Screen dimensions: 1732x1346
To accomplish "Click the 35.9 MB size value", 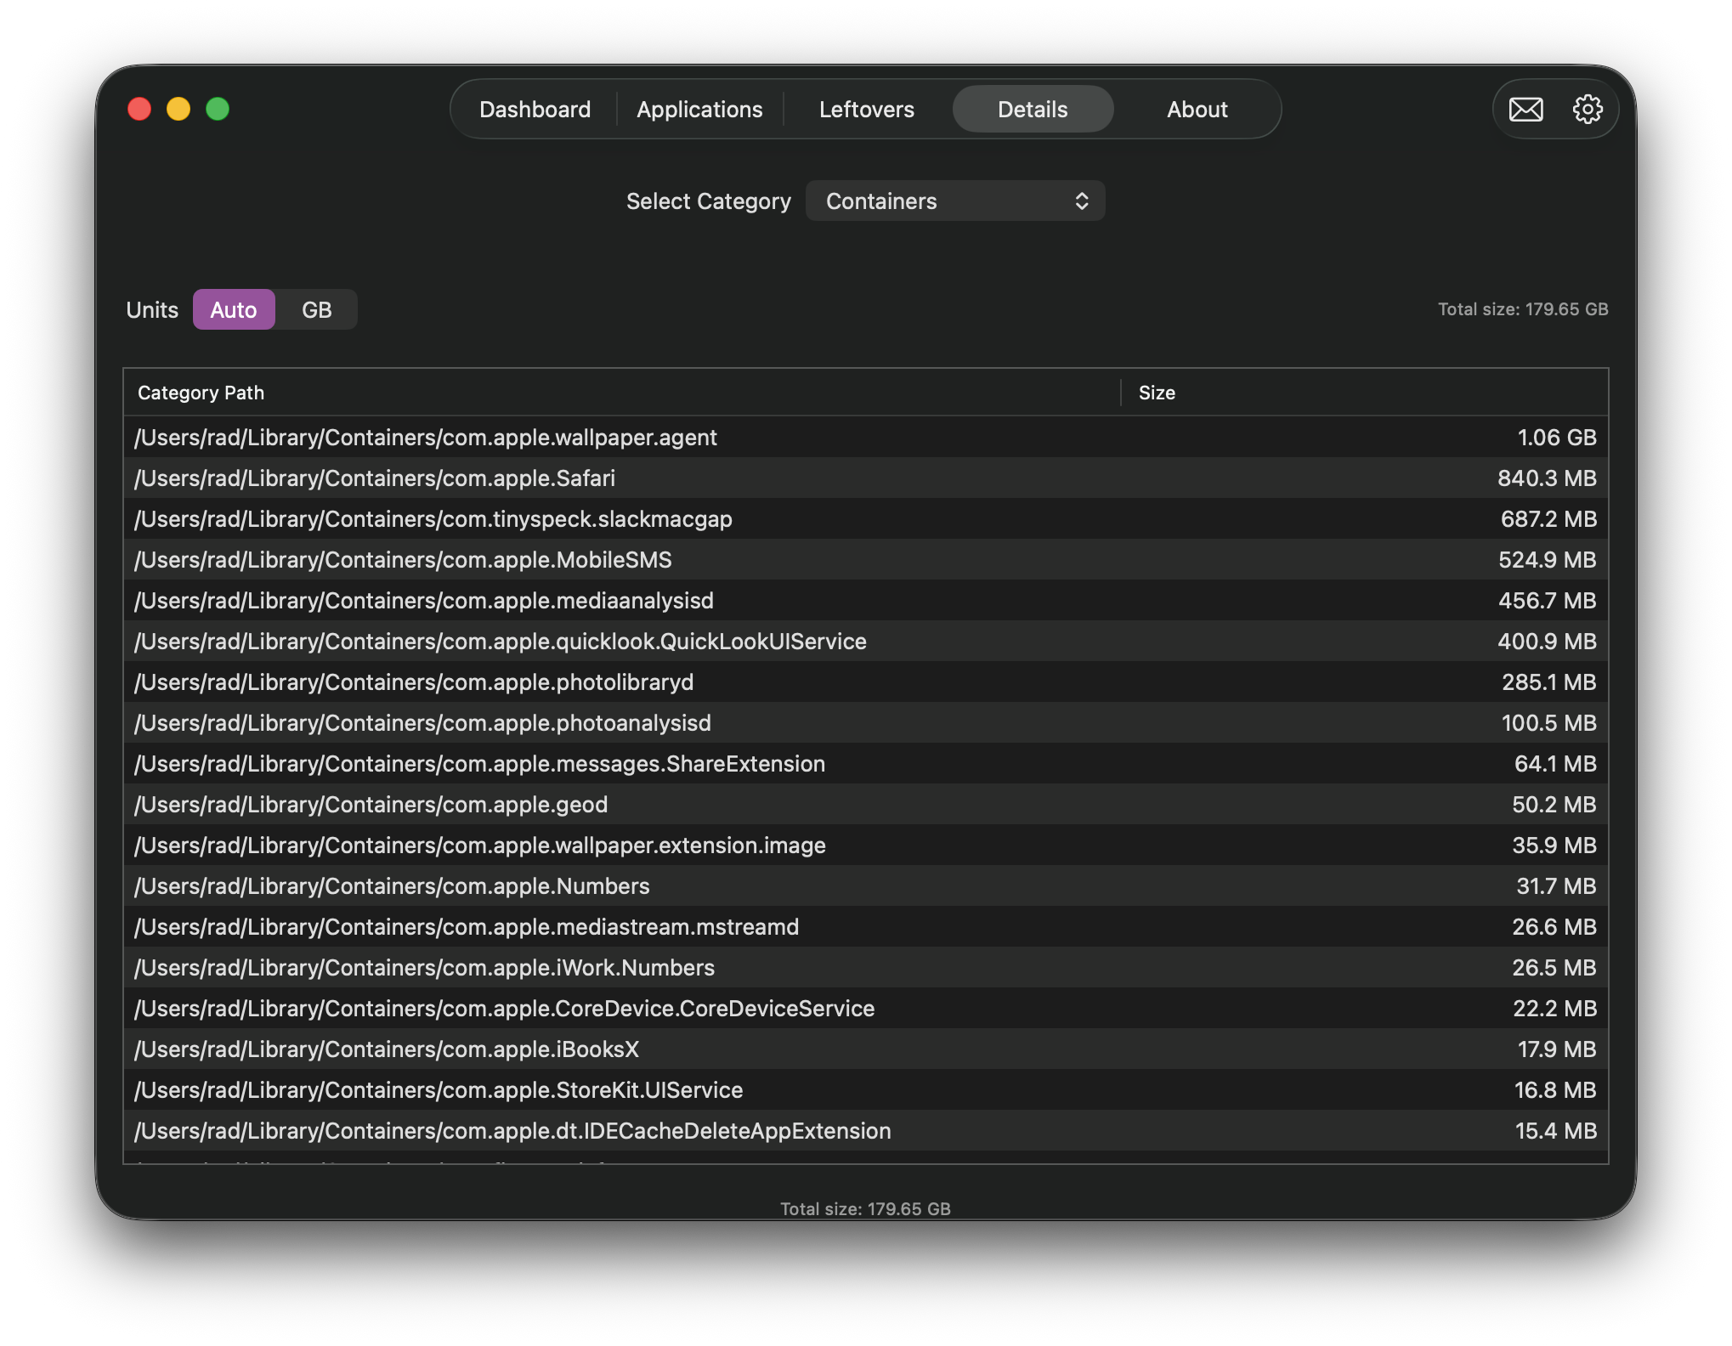I will click(x=1554, y=845).
